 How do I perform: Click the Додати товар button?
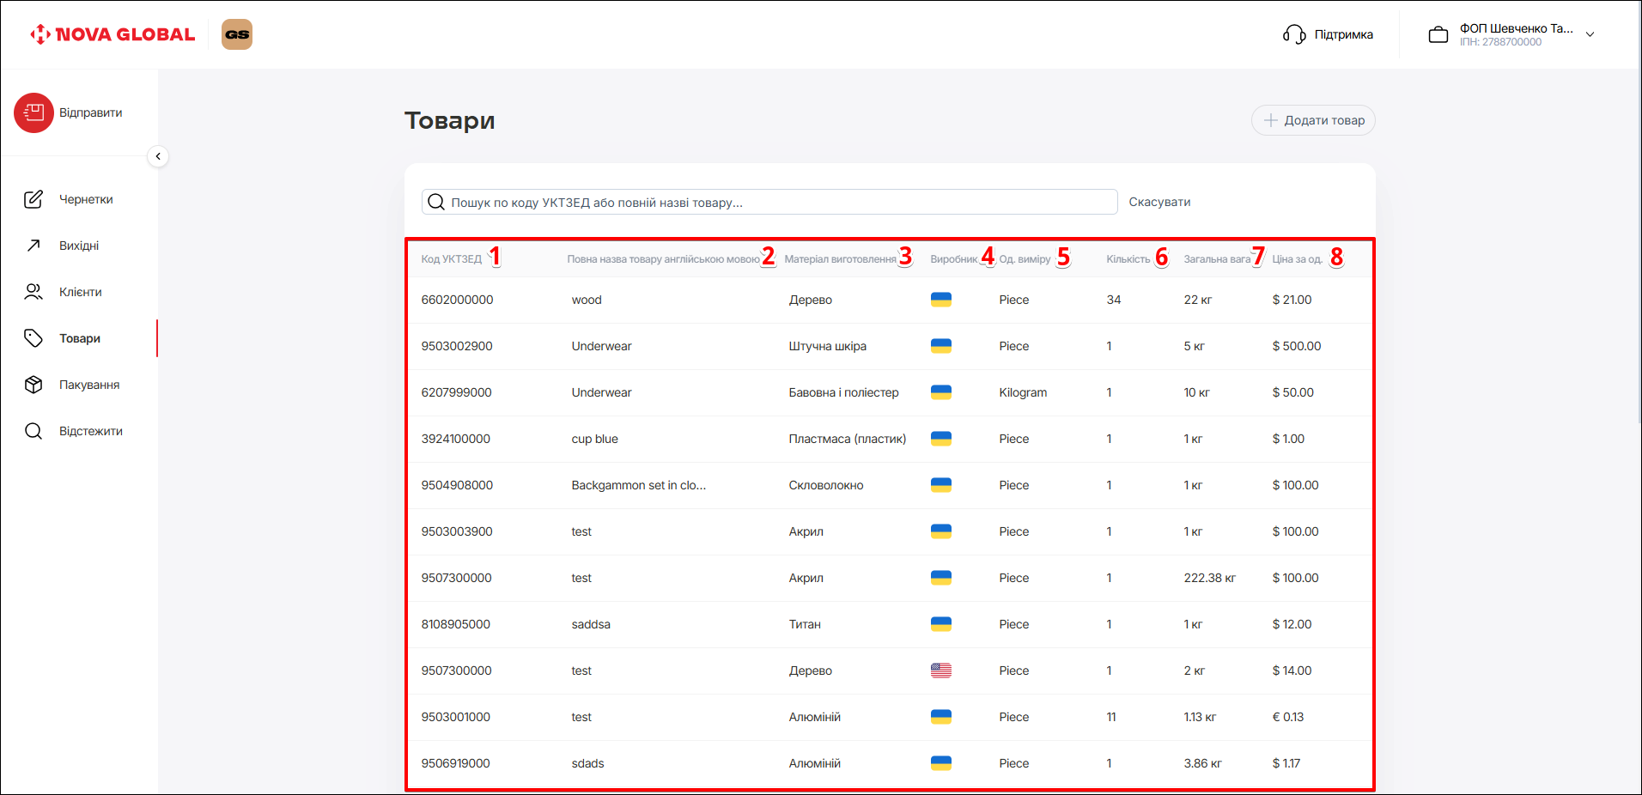tap(1312, 120)
